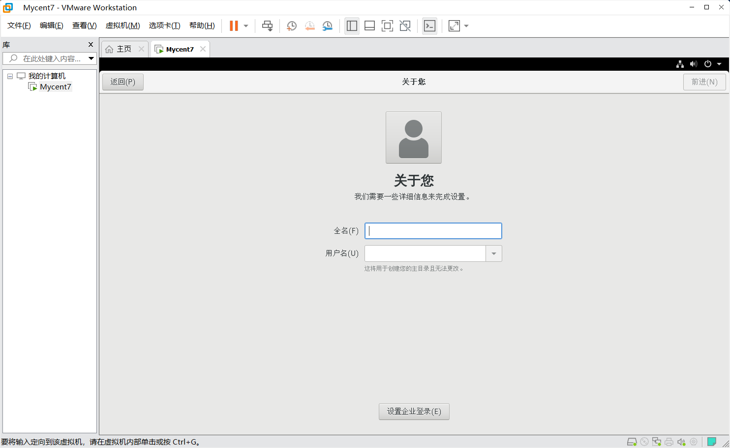Open the suspend button dropdown arrow
The width and height of the screenshot is (730, 448).
[245, 26]
